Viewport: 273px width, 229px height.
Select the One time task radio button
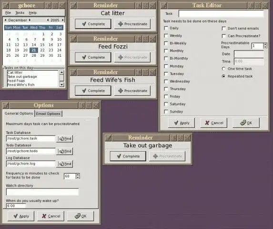[x=224, y=69]
